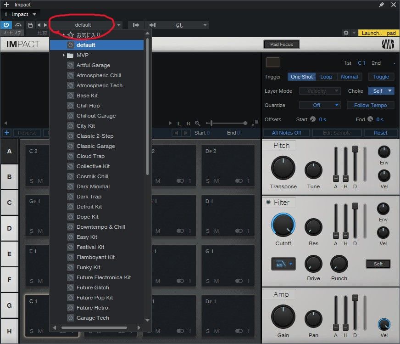Choose the Cloud Trap preset
This screenshot has height=344, width=400.
[90, 156]
